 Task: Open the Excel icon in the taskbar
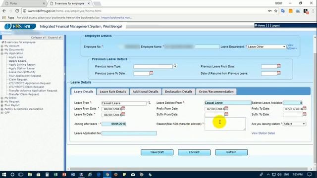[x=55, y=175]
